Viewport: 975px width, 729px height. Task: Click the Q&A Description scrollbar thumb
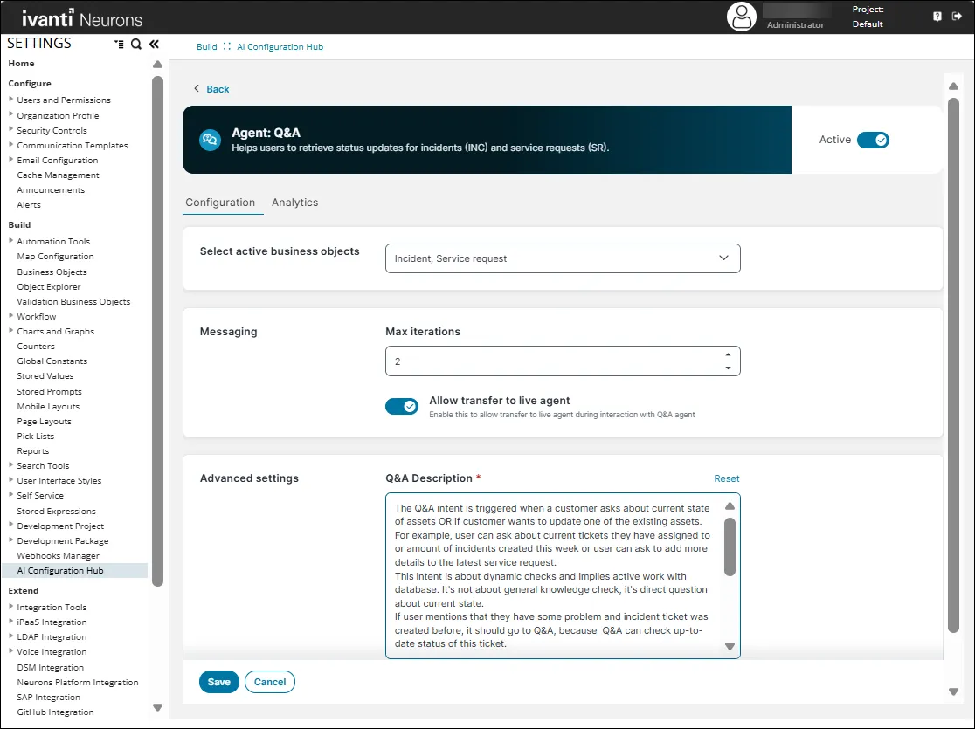730,547
